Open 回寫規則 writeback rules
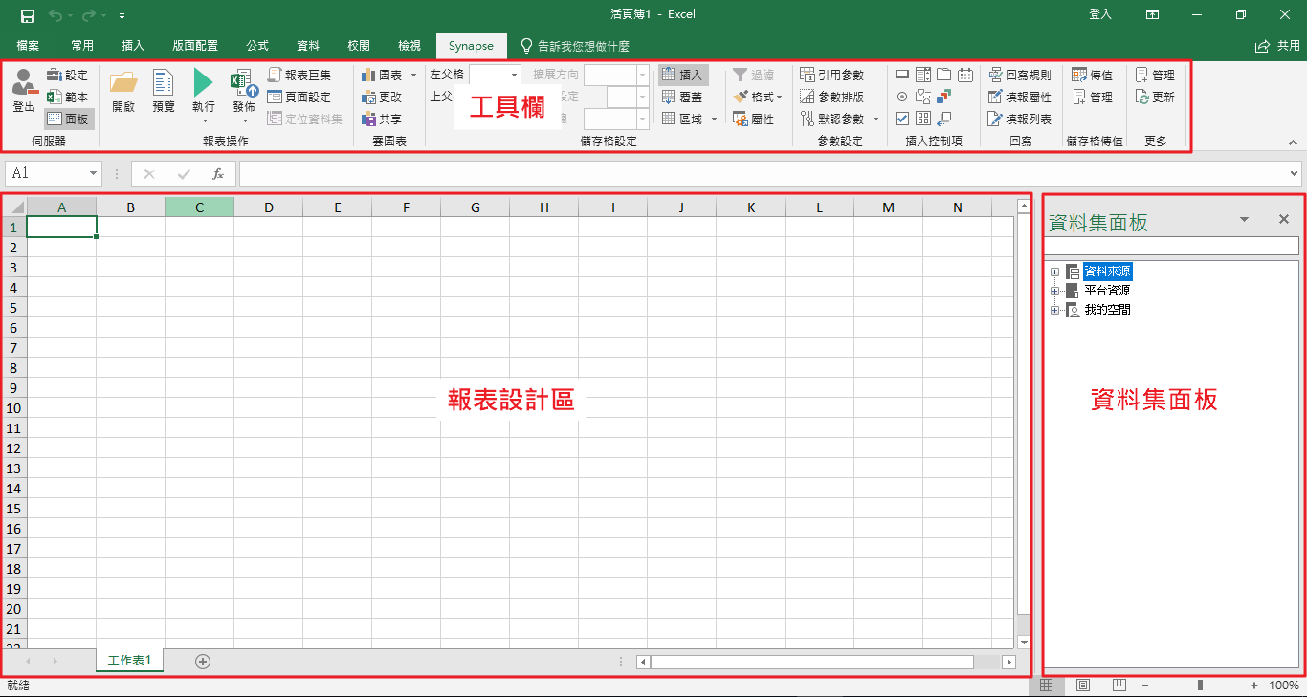The image size is (1307, 697). (1020, 75)
